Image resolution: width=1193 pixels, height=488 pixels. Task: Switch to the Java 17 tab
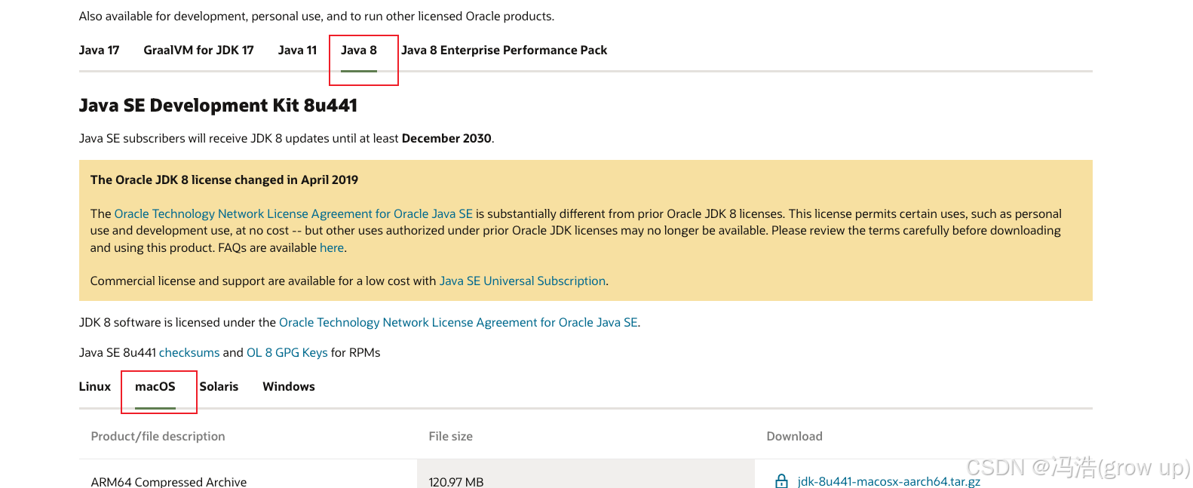click(99, 51)
